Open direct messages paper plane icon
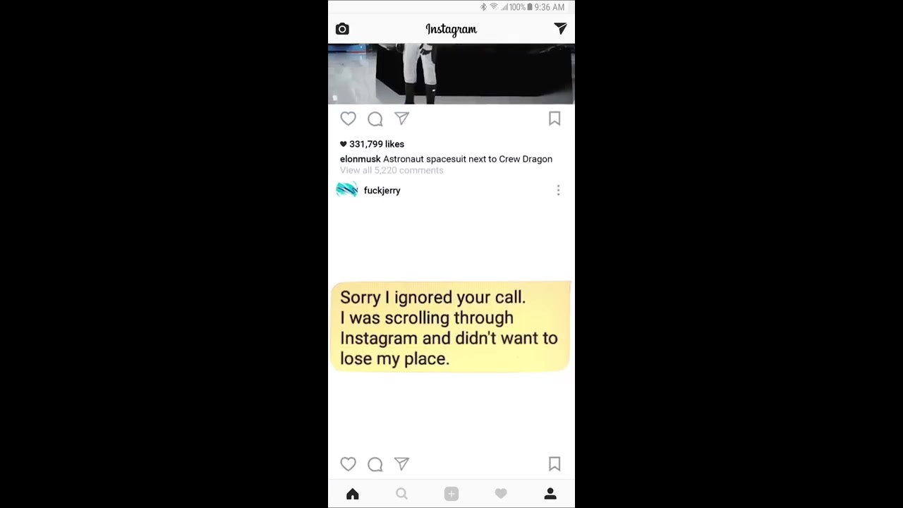 click(560, 28)
